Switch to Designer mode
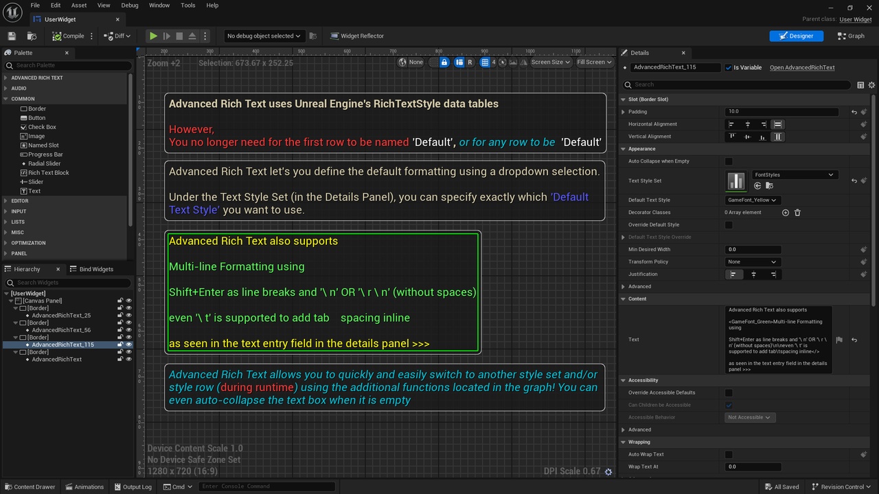This screenshot has width=879, height=494. tap(796, 36)
